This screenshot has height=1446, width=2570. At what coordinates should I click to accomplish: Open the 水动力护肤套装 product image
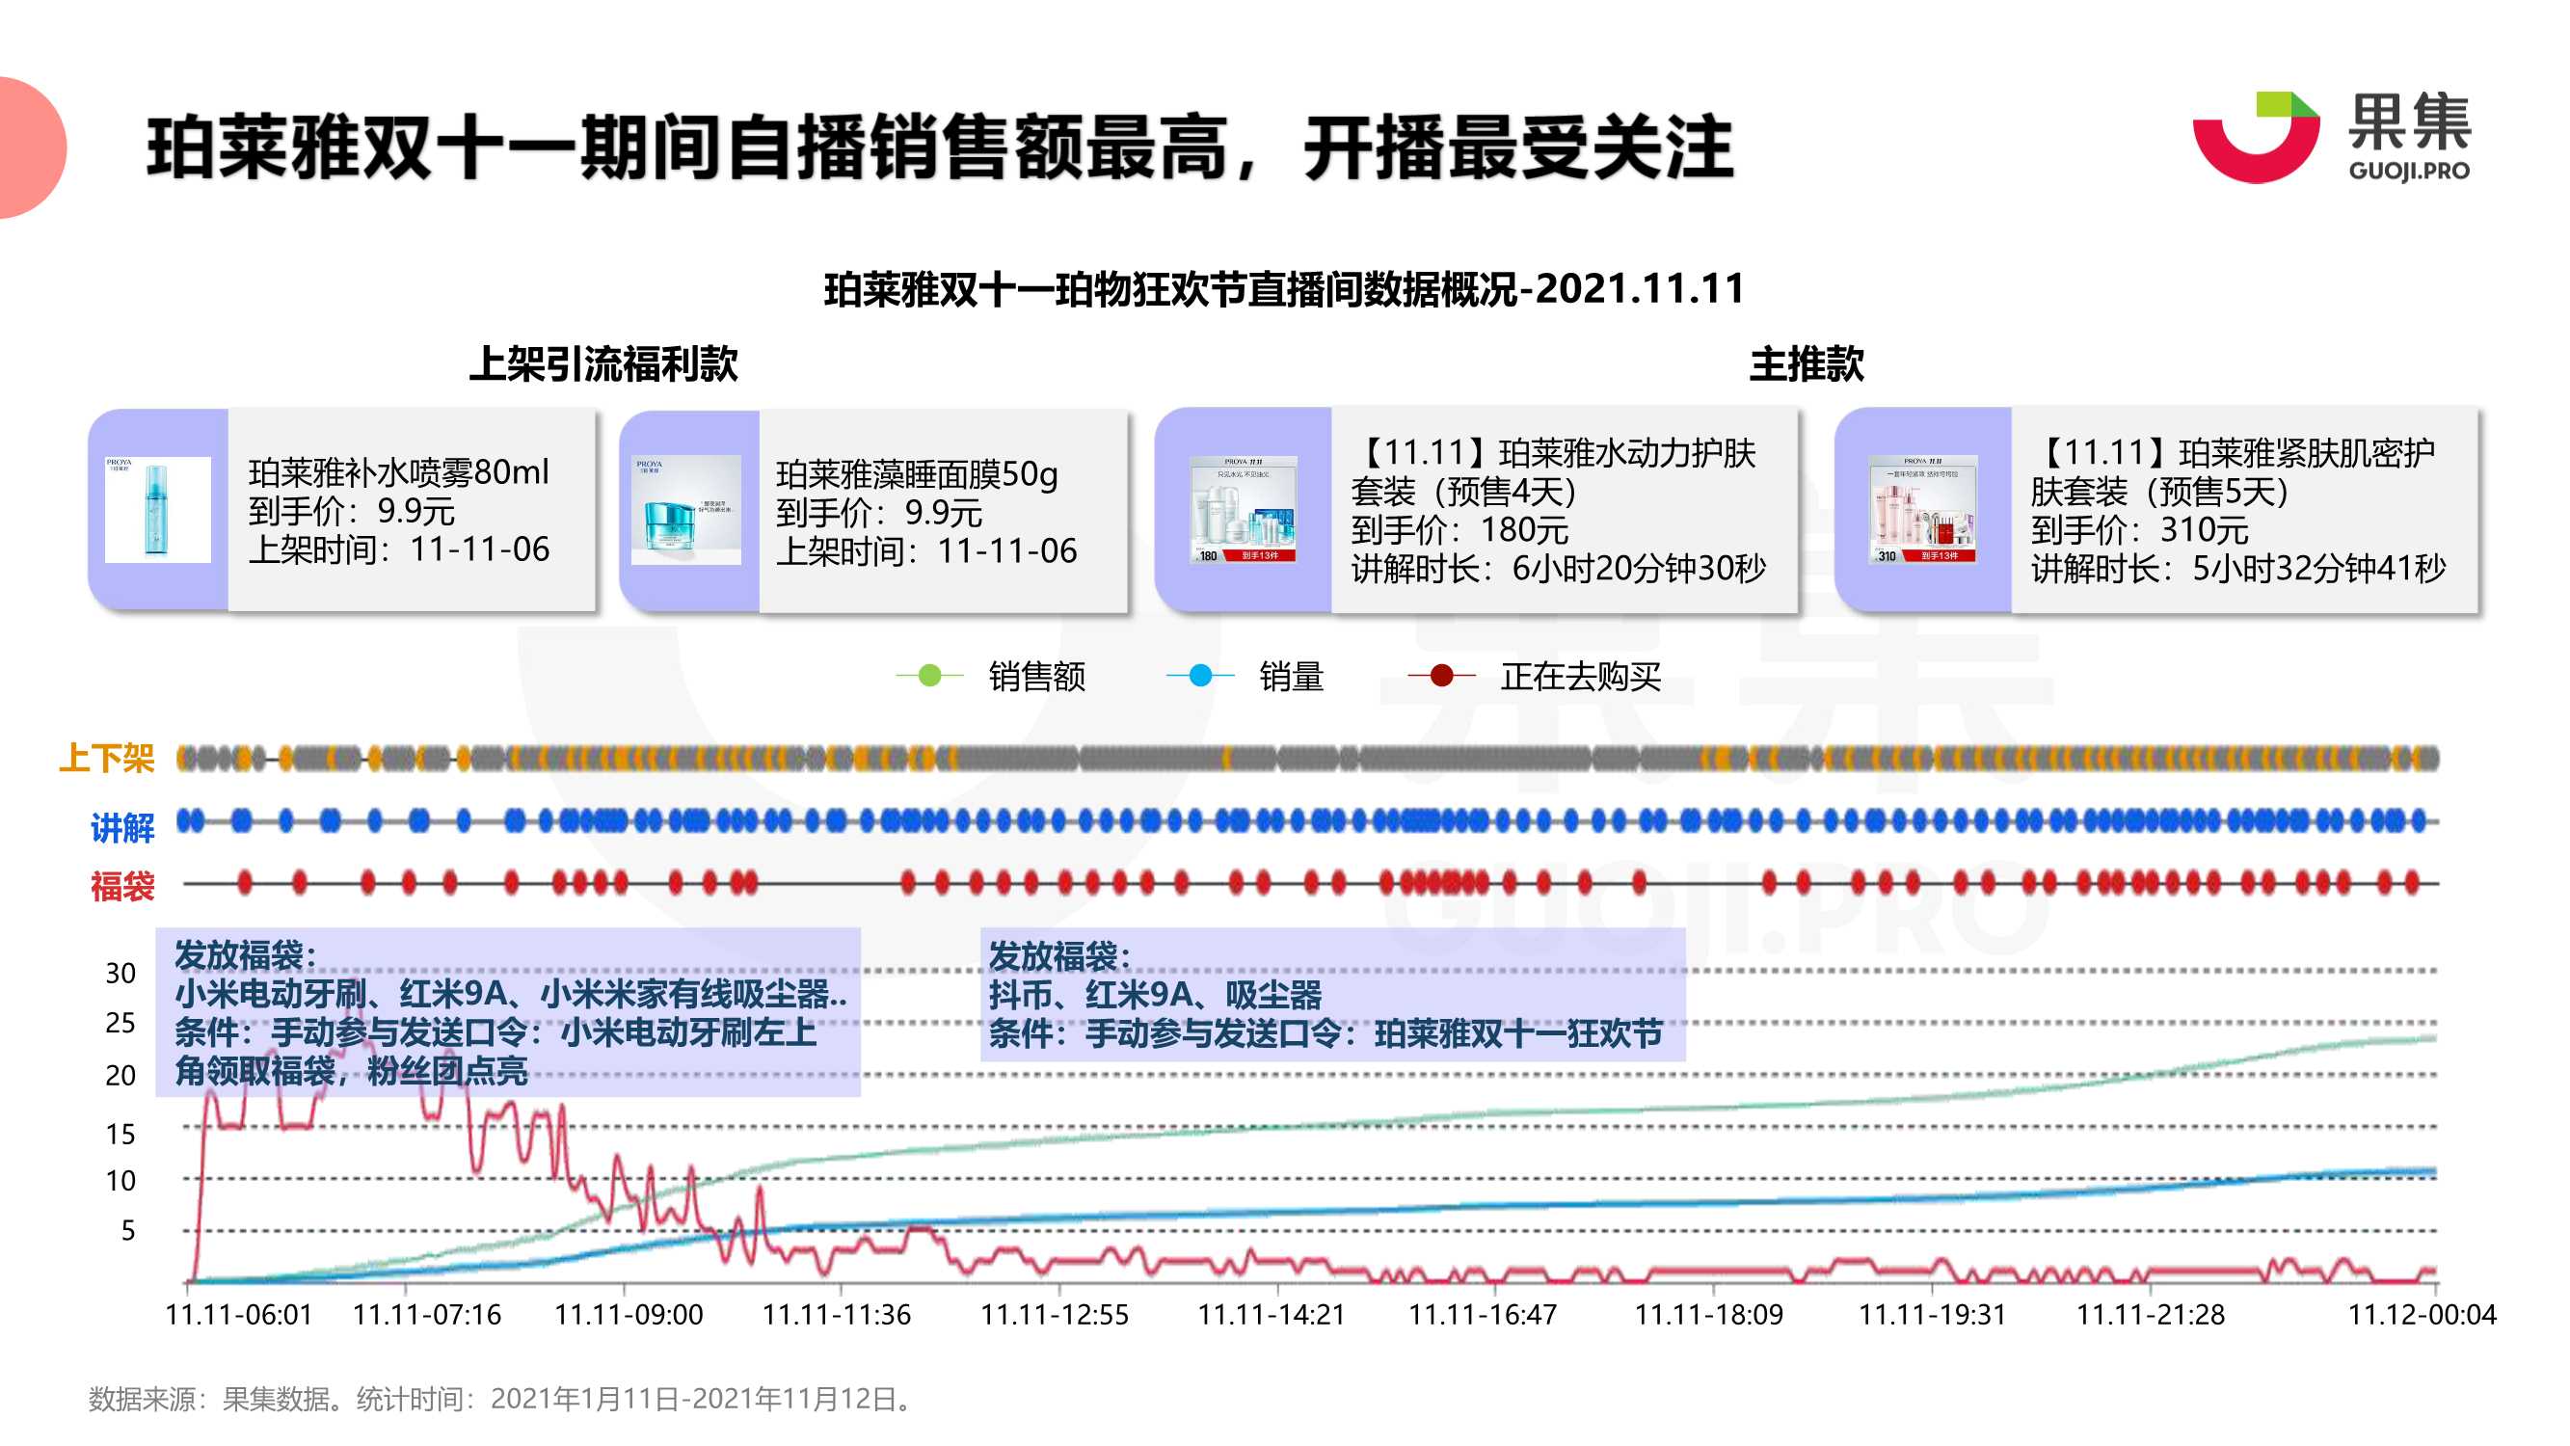1244,510
